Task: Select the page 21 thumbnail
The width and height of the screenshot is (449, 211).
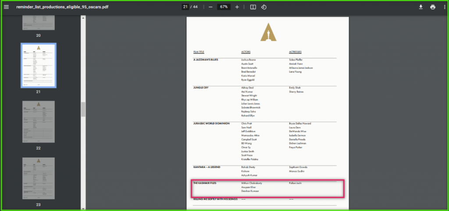Action: pos(39,66)
